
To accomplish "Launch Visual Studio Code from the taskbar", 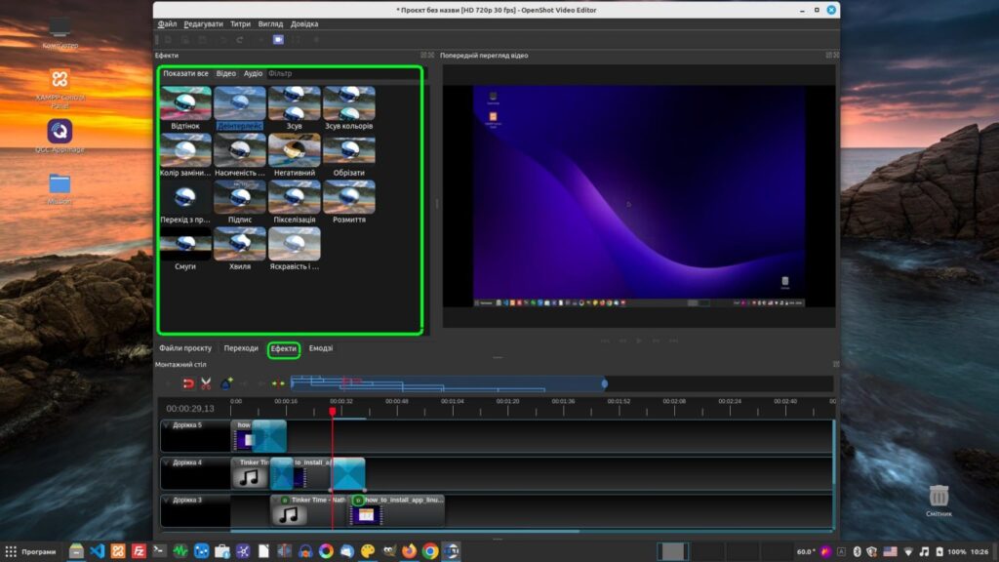I will pyautogui.click(x=97, y=551).
